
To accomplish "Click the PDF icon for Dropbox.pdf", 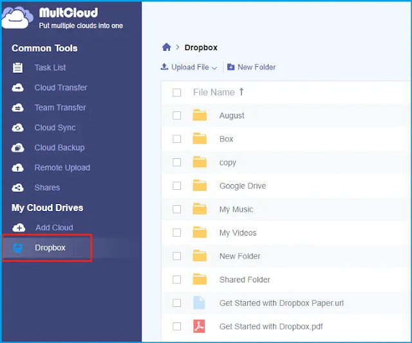I will click(199, 326).
